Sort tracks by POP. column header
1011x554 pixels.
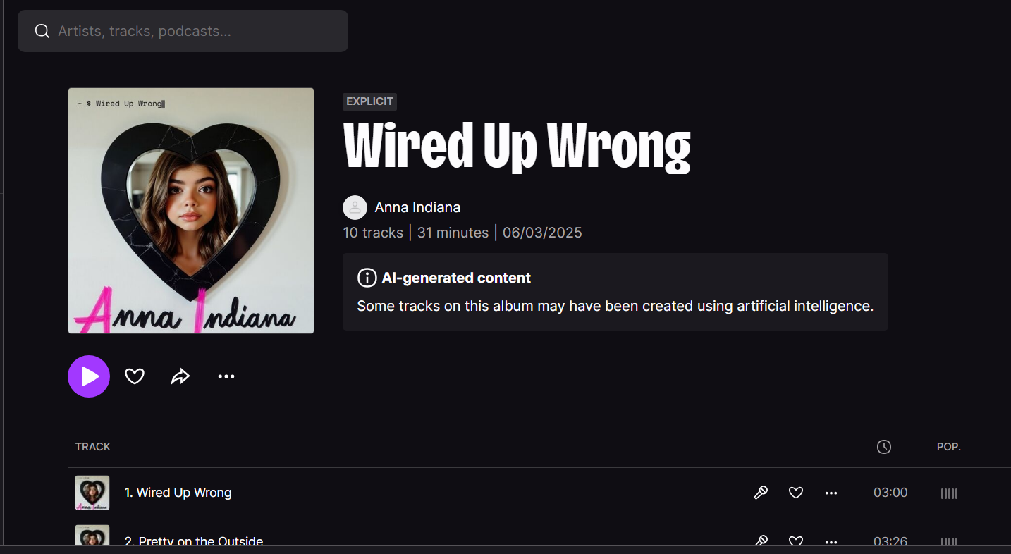[x=949, y=447]
